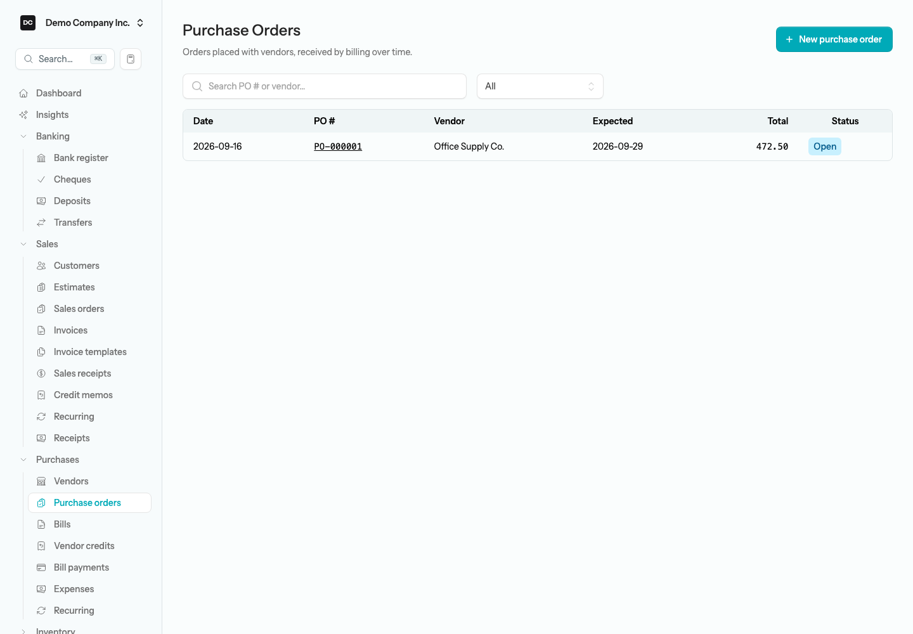Click the Expenses icon
Screen dimensions: 913x634
[x=41, y=589]
